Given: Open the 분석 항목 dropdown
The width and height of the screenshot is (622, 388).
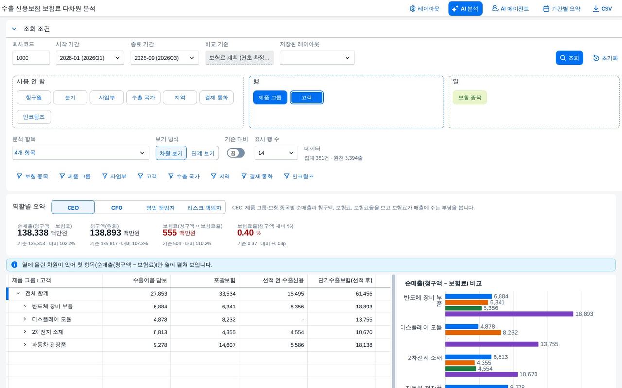Looking at the screenshot, I should coord(81,153).
